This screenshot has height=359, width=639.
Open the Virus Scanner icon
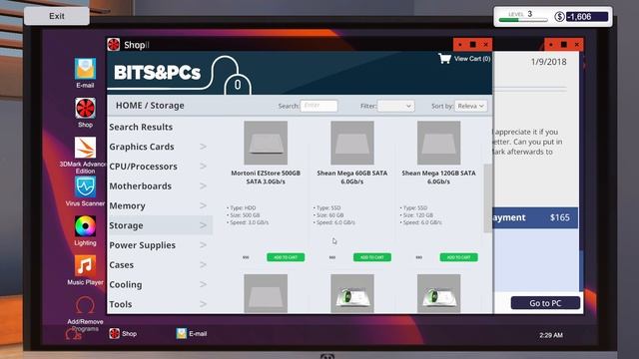[x=85, y=186]
